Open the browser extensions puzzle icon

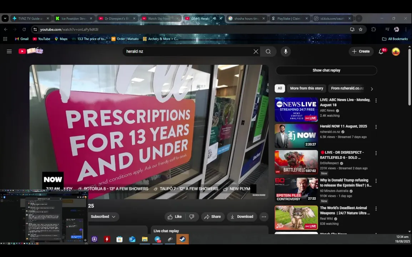(x=373, y=29)
